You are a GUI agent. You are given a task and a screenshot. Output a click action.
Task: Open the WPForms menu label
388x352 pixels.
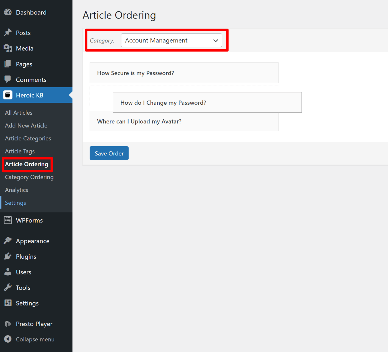(29, 220)
